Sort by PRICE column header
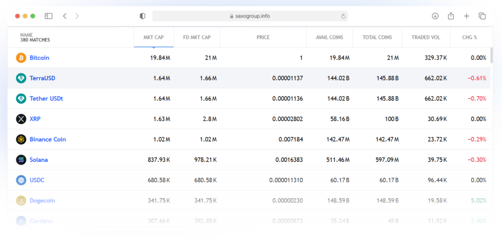 point(263,37)
